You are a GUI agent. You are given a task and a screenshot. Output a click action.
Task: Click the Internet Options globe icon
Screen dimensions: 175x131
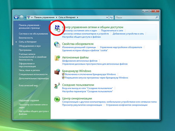point(57,45)
